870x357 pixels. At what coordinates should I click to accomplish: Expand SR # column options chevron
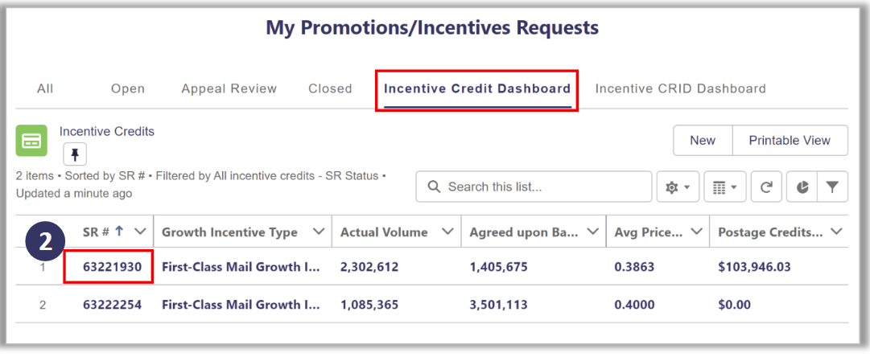click(140, 232)
